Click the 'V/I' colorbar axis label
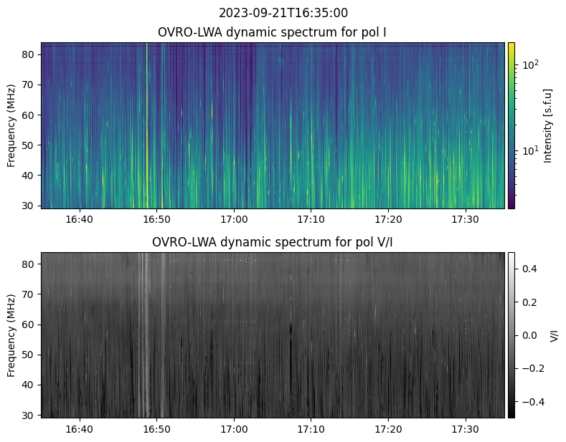 (554, 335)
